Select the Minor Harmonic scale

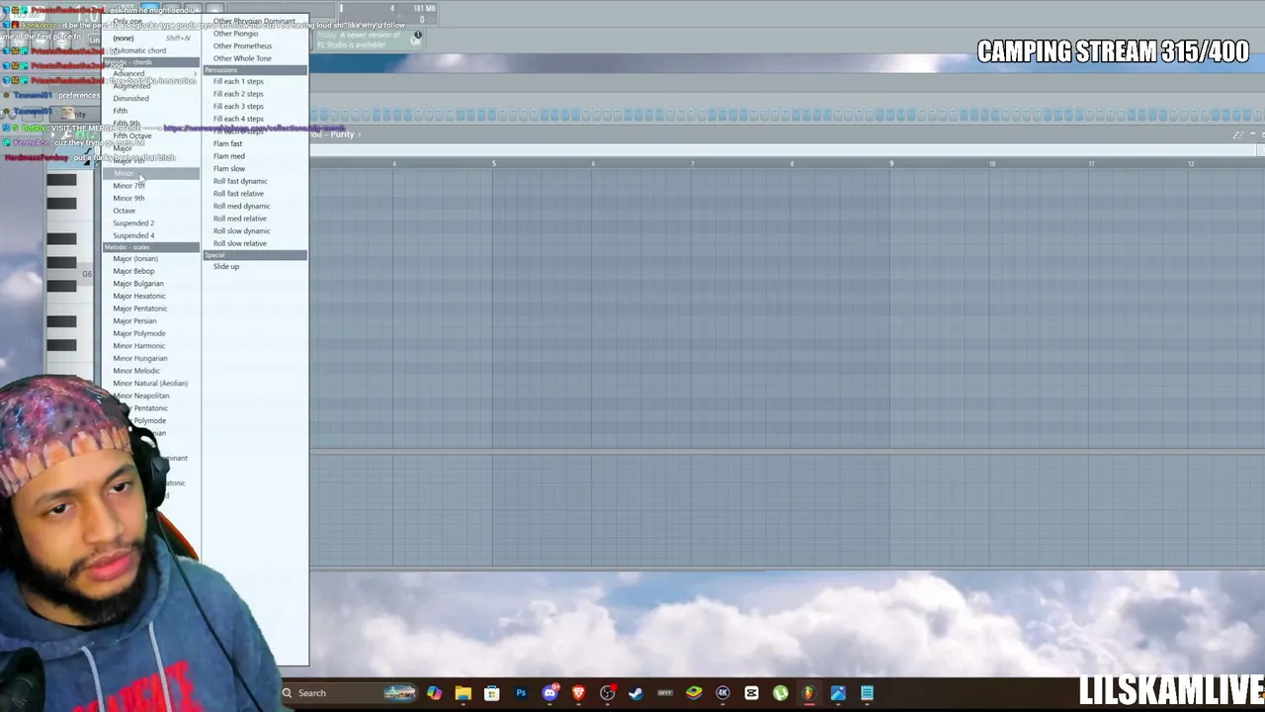coord(151,346)
